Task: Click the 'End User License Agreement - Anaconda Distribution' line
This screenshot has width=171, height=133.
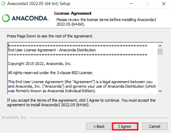Action: click(52, 50)
